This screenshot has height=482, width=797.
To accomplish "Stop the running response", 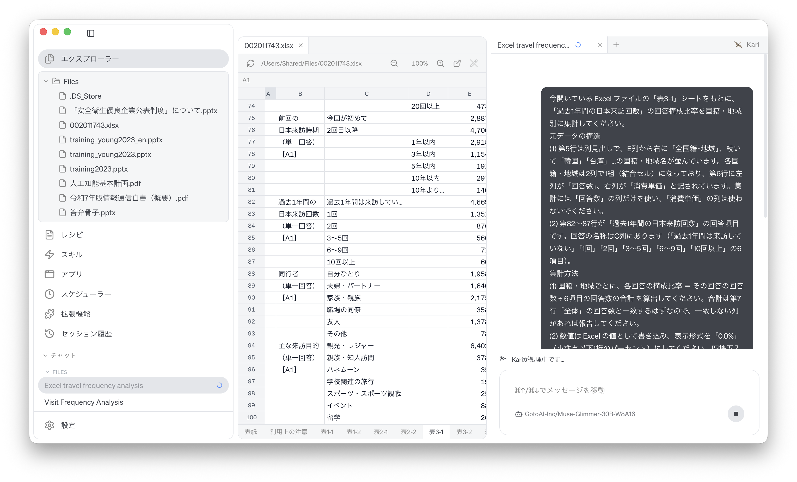I will [735, 414].
